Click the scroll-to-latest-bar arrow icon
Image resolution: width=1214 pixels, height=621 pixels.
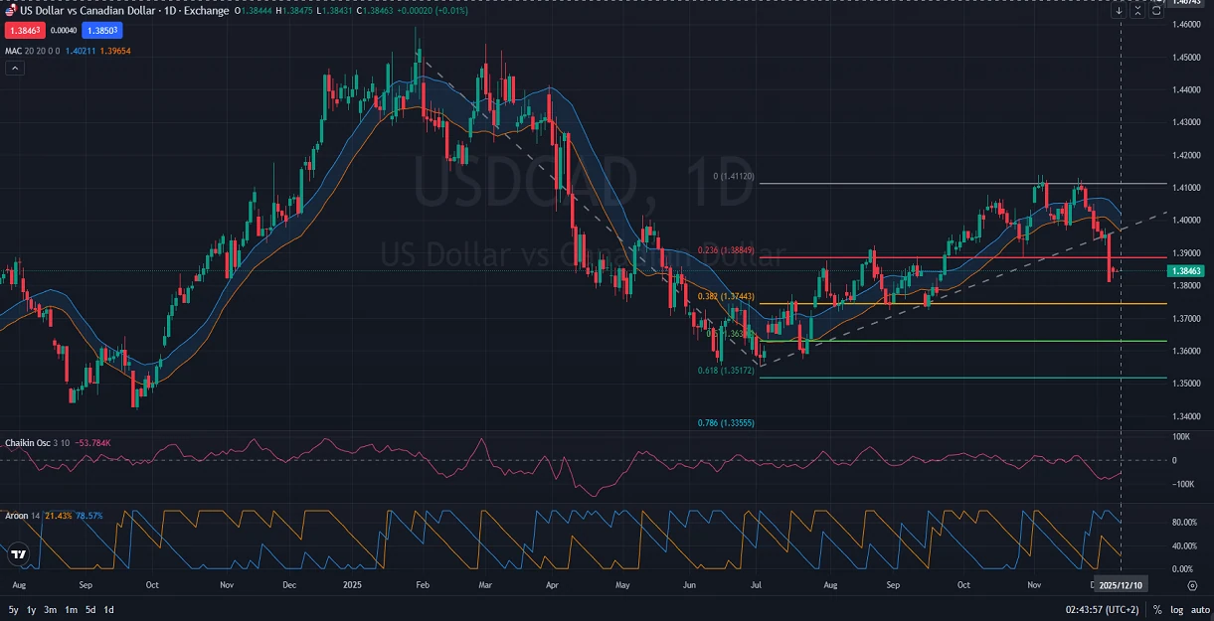click(1120, 10)
